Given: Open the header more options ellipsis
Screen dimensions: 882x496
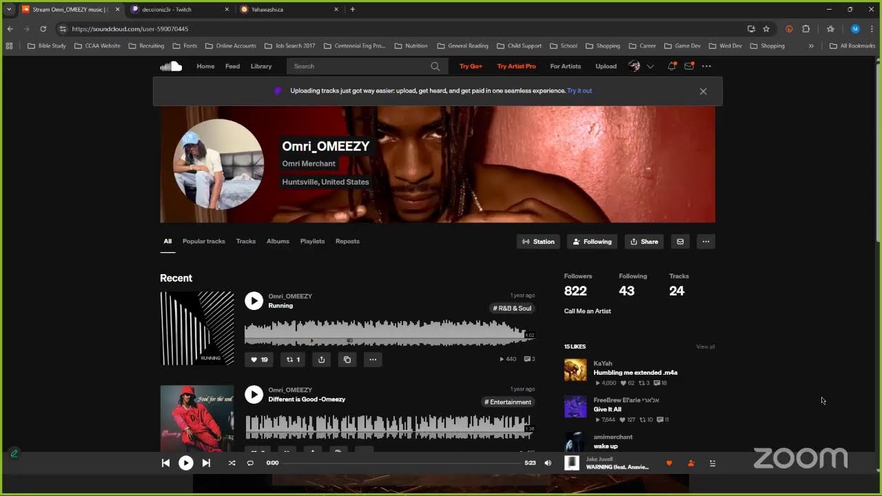Looking at the screenshot, I should (706, 66).
